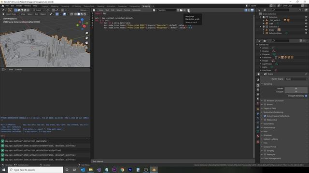Expand the Shadows panel

[267, 136]
